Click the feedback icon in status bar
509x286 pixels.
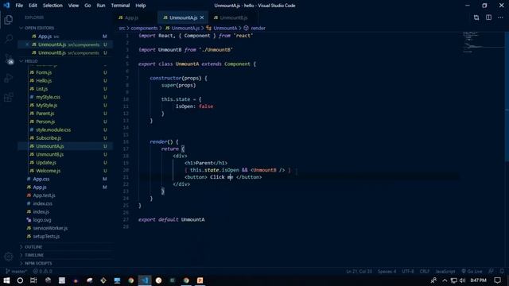[492, 271]
